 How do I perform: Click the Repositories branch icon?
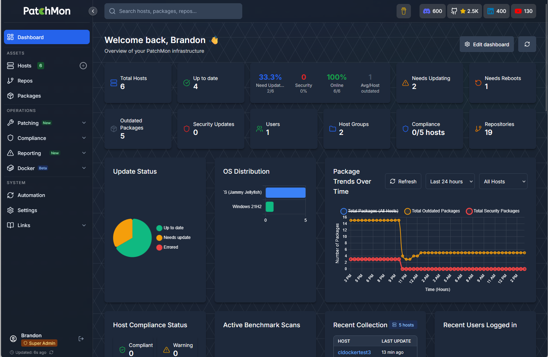tap(478, 129)
